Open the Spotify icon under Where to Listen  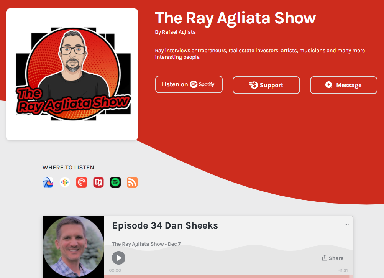[115, 182]
